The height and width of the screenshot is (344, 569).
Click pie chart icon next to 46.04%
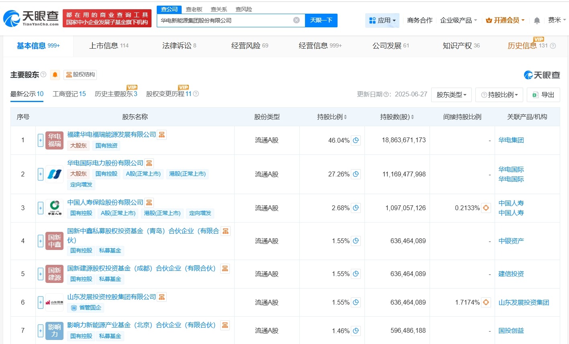click(x=355, y=140)
